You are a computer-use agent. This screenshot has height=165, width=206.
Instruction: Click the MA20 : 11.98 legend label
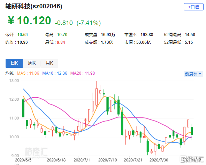tap(83, 73)
